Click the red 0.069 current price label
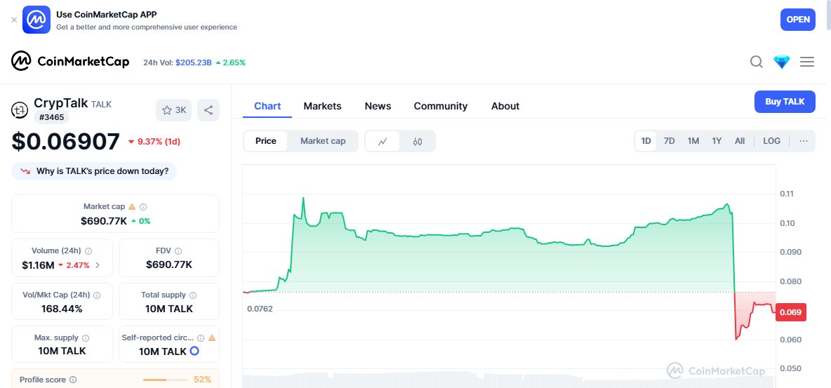The width and height of the screenshot is (831, 388). point(791,312)
